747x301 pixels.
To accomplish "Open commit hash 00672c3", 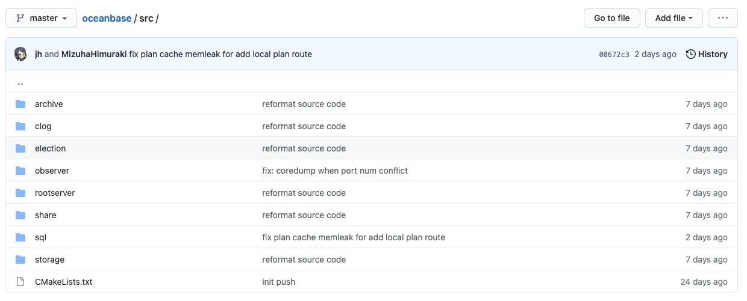I will tap(614, 55).
